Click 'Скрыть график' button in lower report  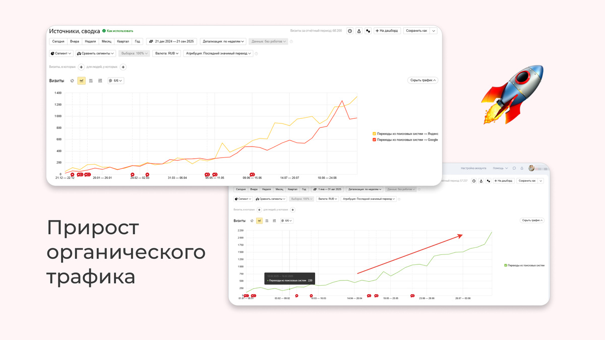click(532, 220)
